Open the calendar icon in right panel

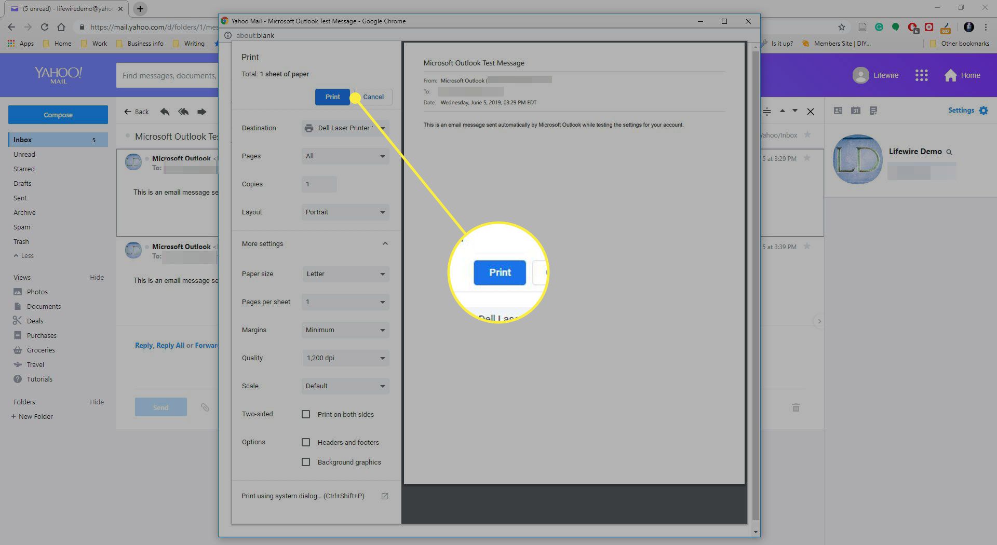[856, 111]
